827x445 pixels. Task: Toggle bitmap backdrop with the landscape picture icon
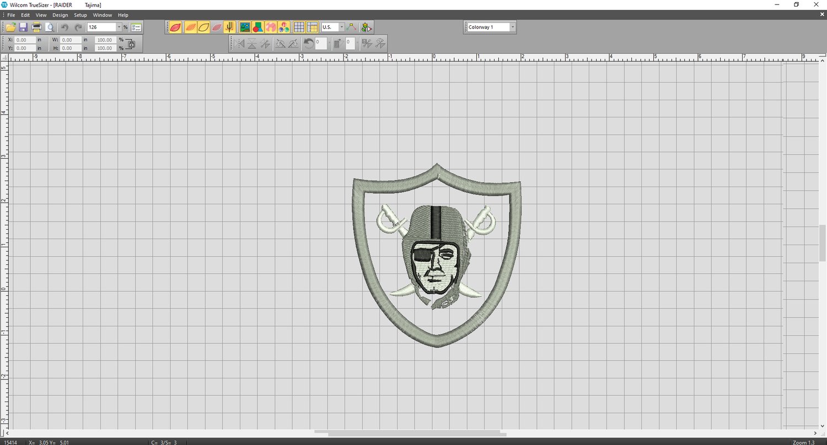[x=245, y=27]
